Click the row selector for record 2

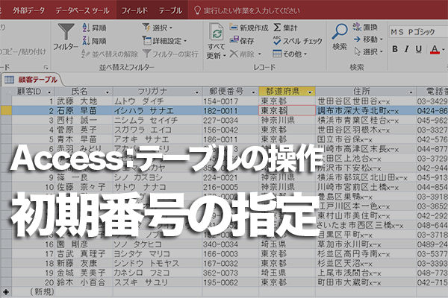pos(6,110)
